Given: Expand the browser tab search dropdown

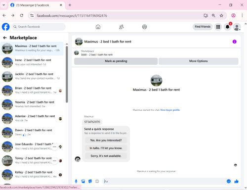Looking at the screenshot, I should [3, 5].
